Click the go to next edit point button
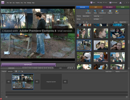This screenshot has height=100, width=130. tap(51, 68)
